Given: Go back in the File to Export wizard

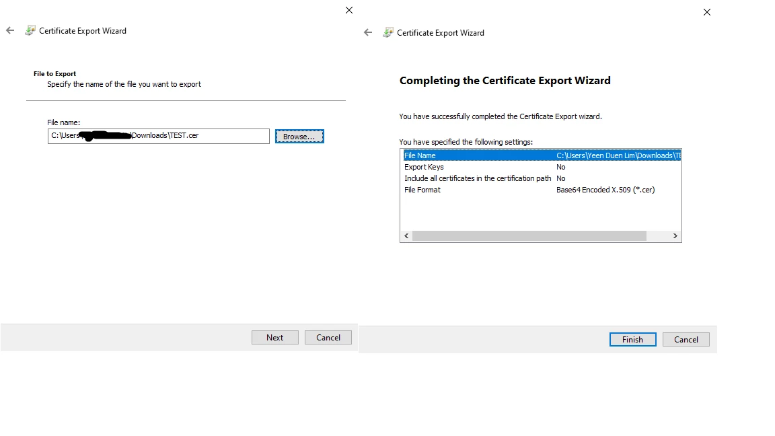Looking at the screenshot, I should click(x=10, y=31).
